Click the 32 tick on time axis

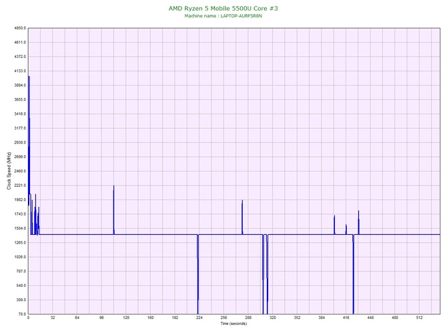click(53, 318)
